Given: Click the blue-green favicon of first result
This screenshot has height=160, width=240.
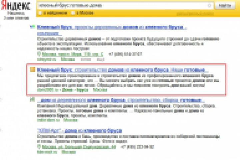Looking at the screenshot, I should (32, 27).
